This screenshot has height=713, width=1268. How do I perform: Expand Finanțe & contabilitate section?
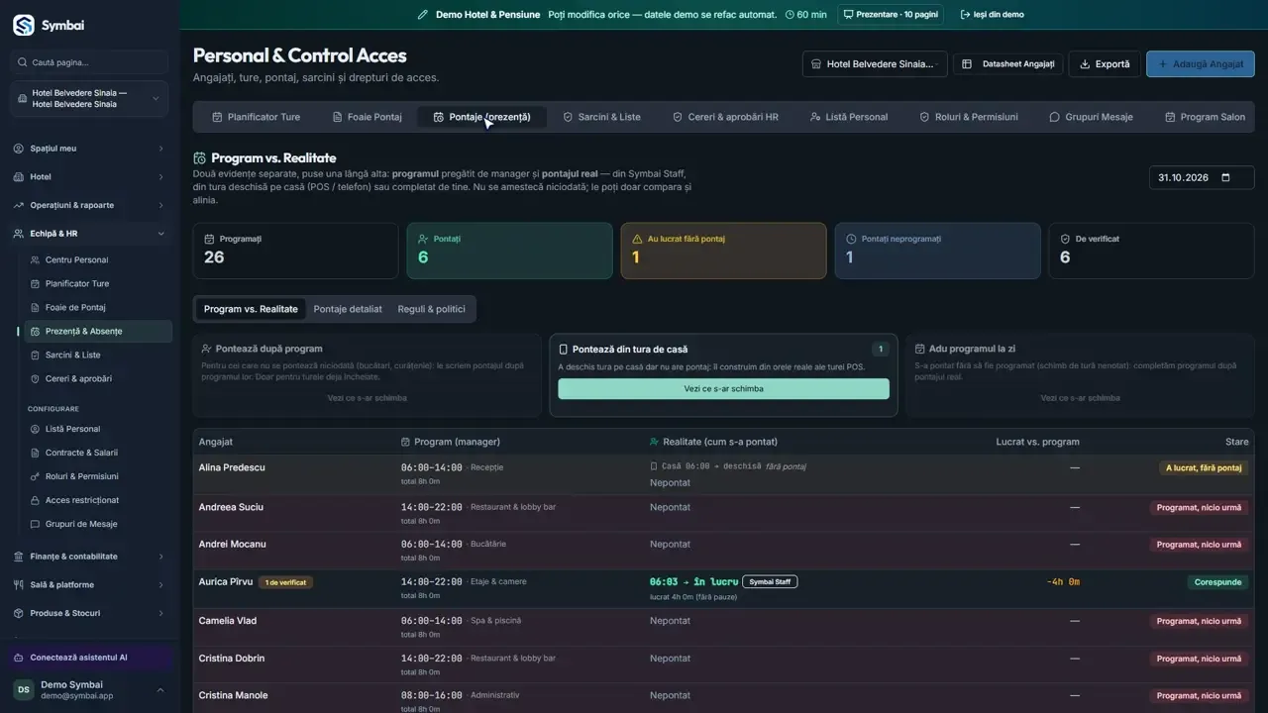pos(89,557)
